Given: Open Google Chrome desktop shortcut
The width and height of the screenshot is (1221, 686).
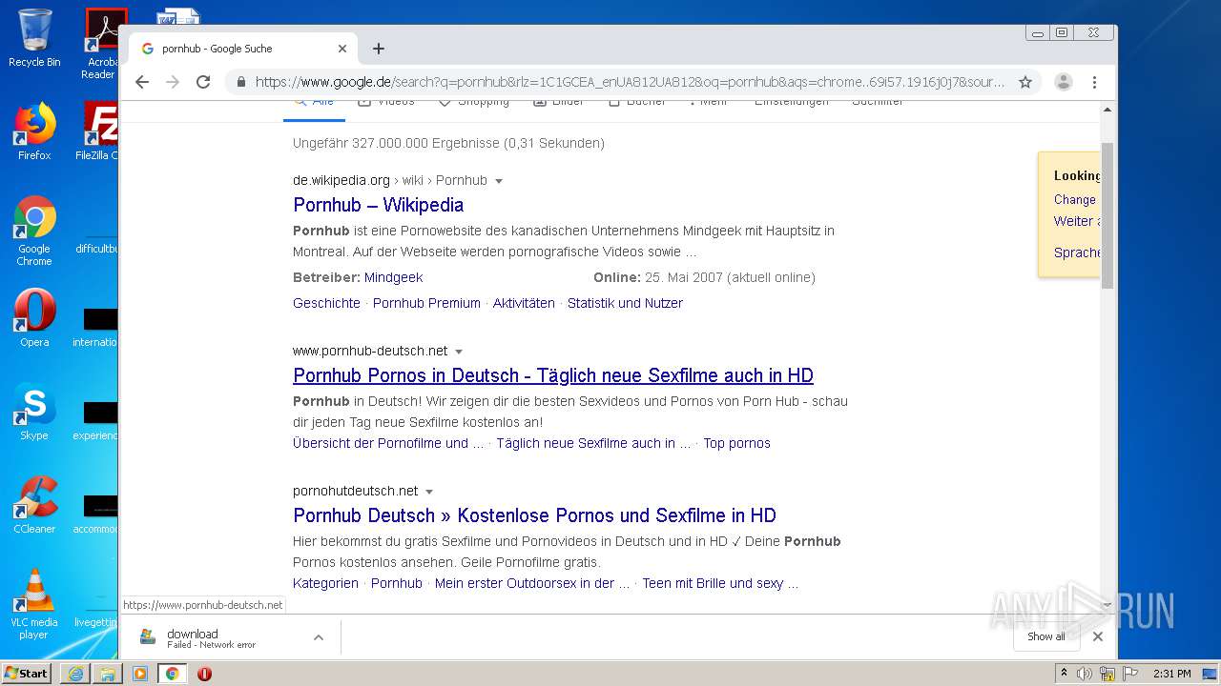Looking at the screenshot, I should coord(34,231).
